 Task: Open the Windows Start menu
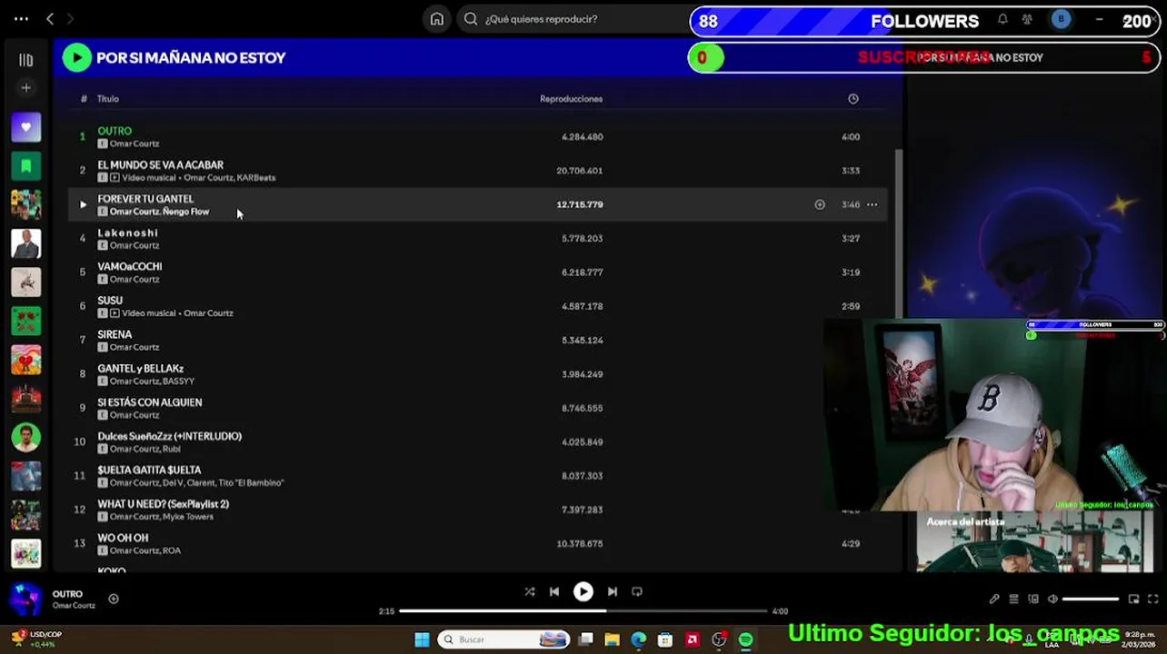[x=422, y=639]
